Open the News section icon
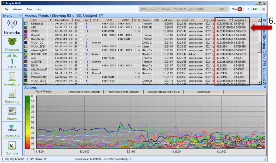276x163 pixels. coord(12,111)
